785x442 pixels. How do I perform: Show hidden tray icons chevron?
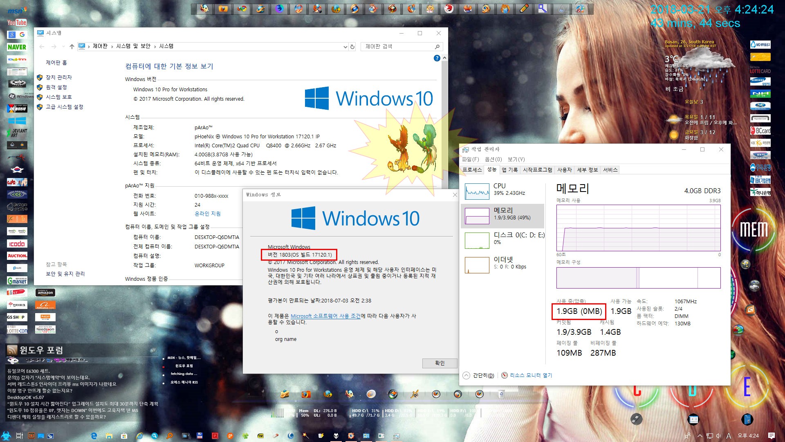[700, 436]
